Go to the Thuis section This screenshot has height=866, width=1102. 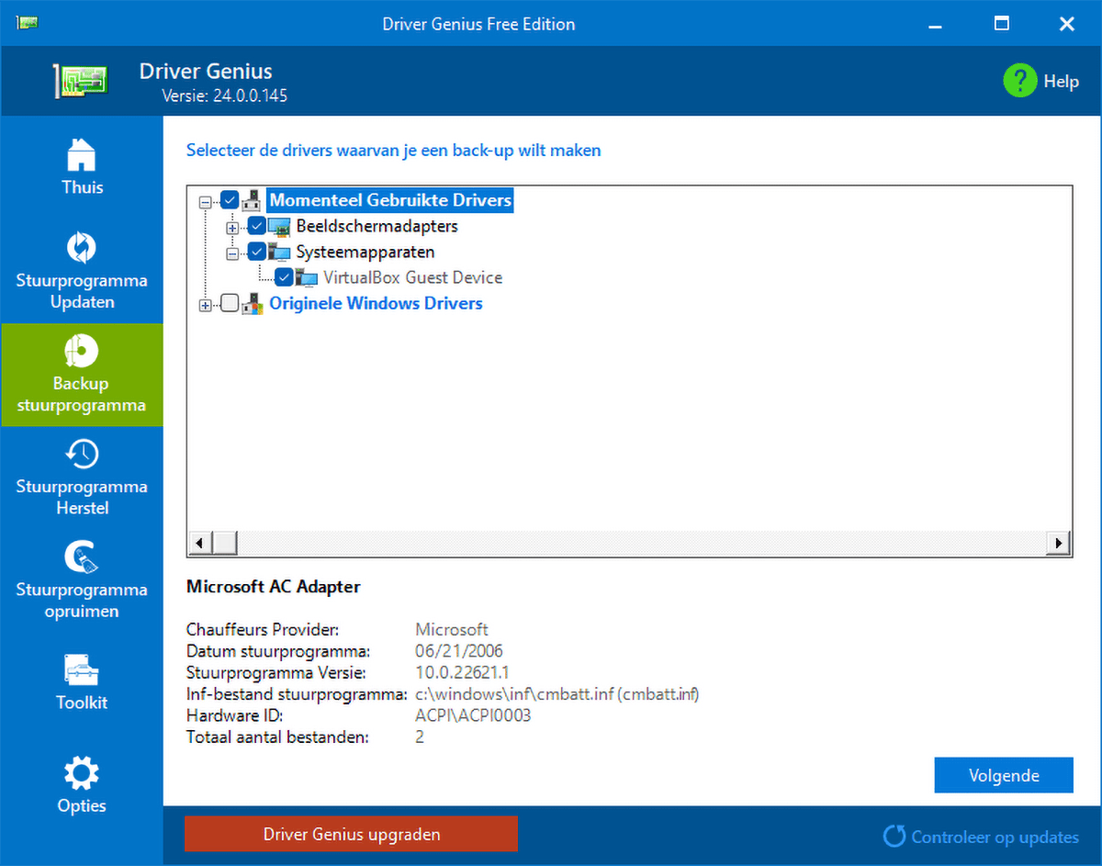click(82, 187)
